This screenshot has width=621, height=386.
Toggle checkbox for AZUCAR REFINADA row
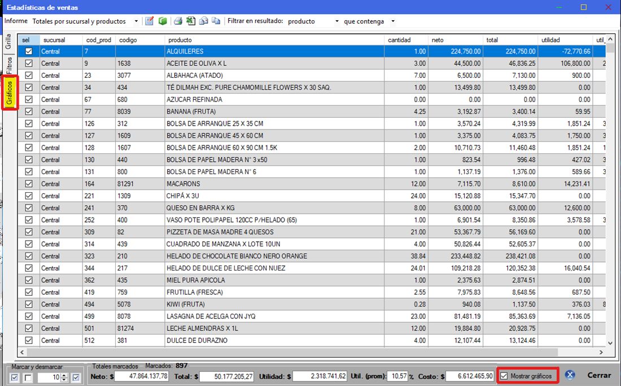click(x=29, y=99)
